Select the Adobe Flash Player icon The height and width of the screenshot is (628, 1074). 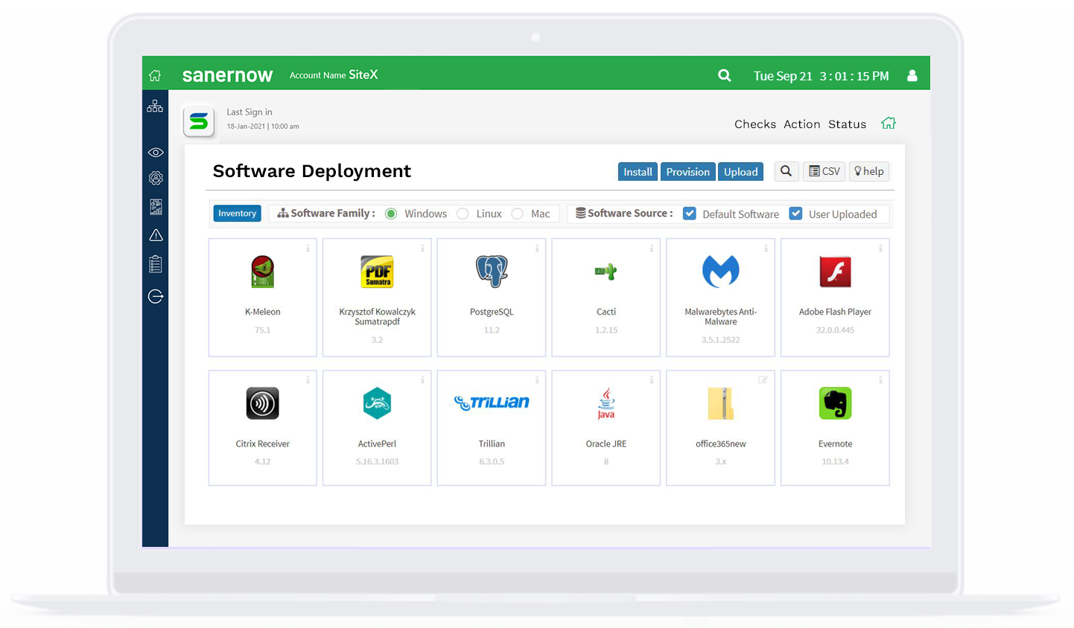tap(835, 272)
